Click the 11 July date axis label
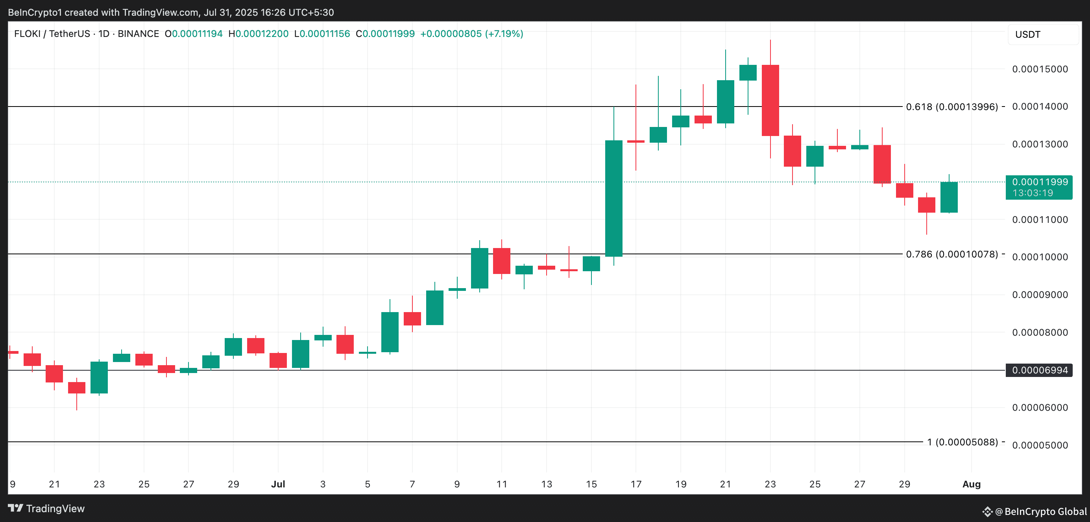 502,484
